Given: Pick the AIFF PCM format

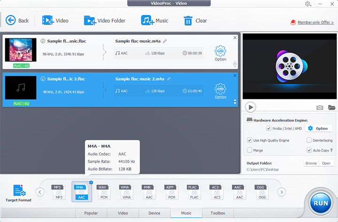Looking at the screenshot, I should point(171,192).
